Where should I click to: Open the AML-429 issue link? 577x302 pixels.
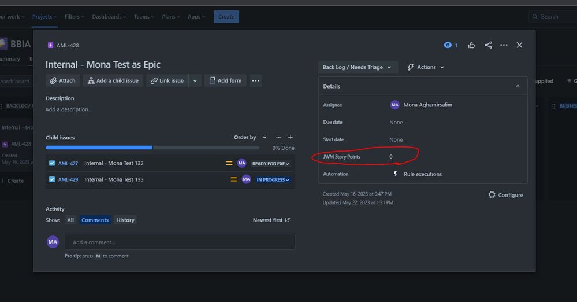click(x=68, y=179)
